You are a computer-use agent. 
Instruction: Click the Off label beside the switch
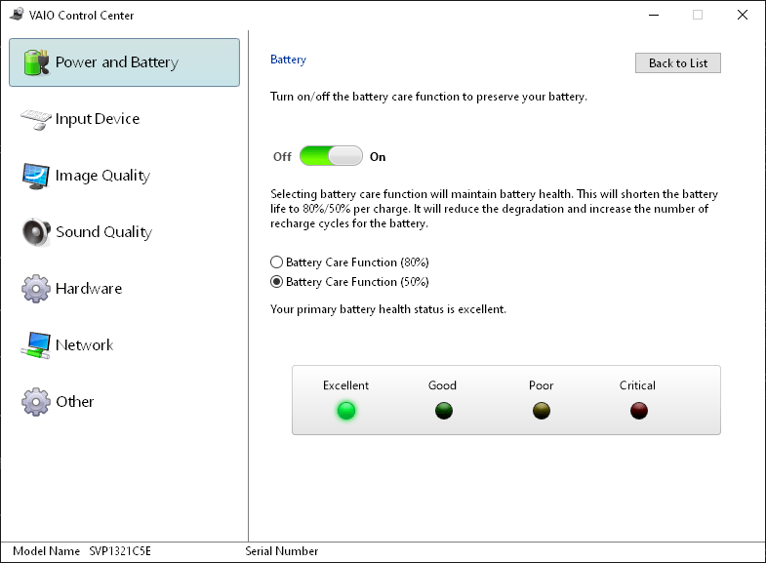282,157
